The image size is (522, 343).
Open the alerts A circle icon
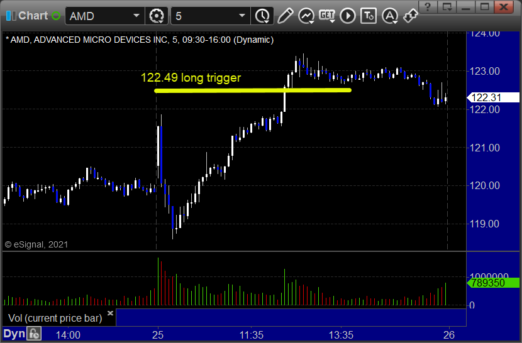tap(389, 16)
